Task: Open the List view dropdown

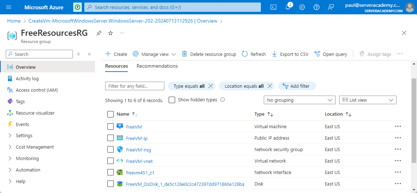Action: point(368,100)
